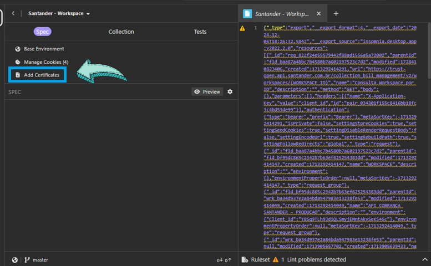This screenshot has width=431, height=266.
Task: Click the Manage Cookies cookie icon
Action: coord(18,62)
